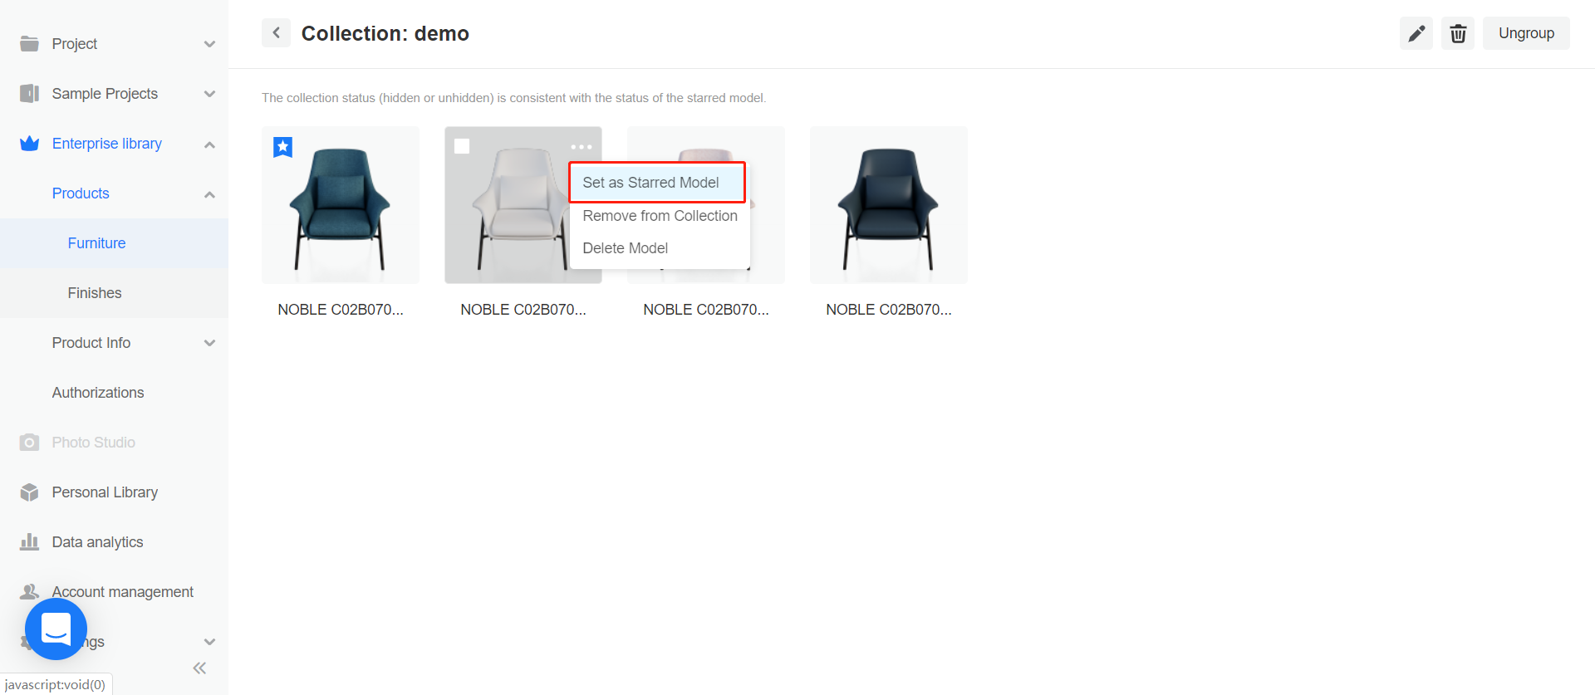Open Personal Library text link
Viewport: 1595px width, 695px height.
105,492
